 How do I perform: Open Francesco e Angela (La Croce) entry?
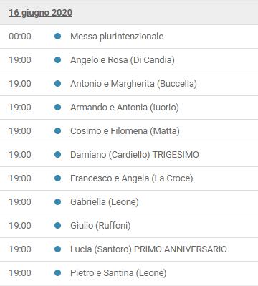[132, 178]
